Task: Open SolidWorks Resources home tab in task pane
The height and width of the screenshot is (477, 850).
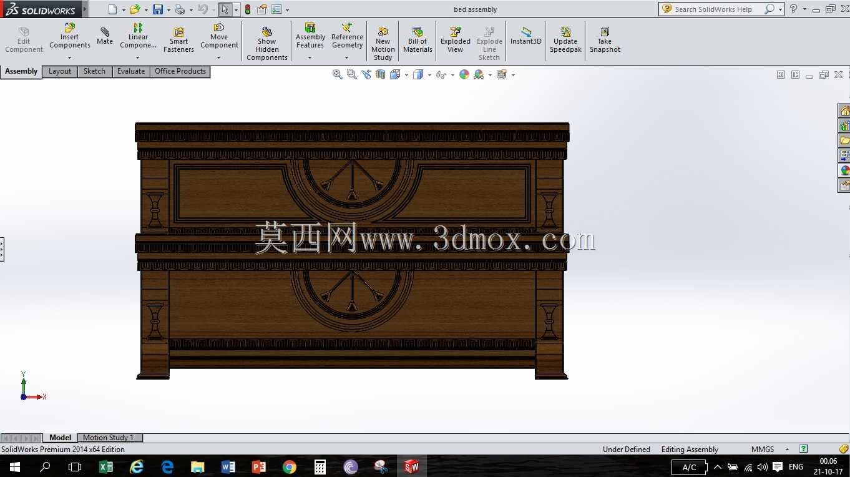Action: click(x=844, y=111)
